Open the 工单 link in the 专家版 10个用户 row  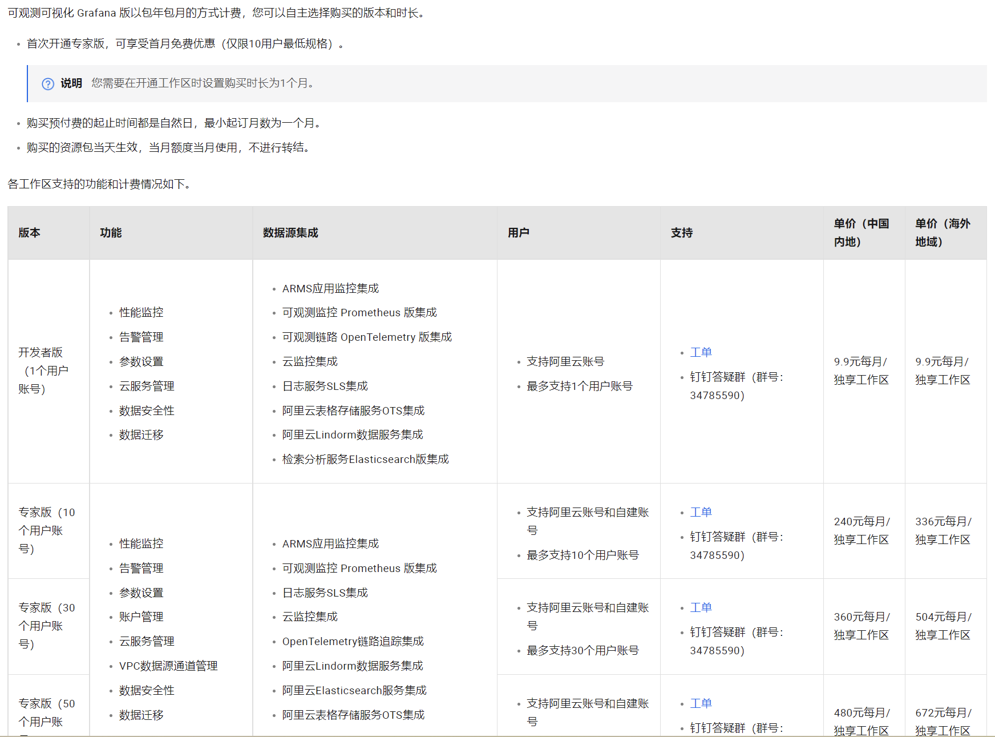pyautogui.click(x=701, y=512)
